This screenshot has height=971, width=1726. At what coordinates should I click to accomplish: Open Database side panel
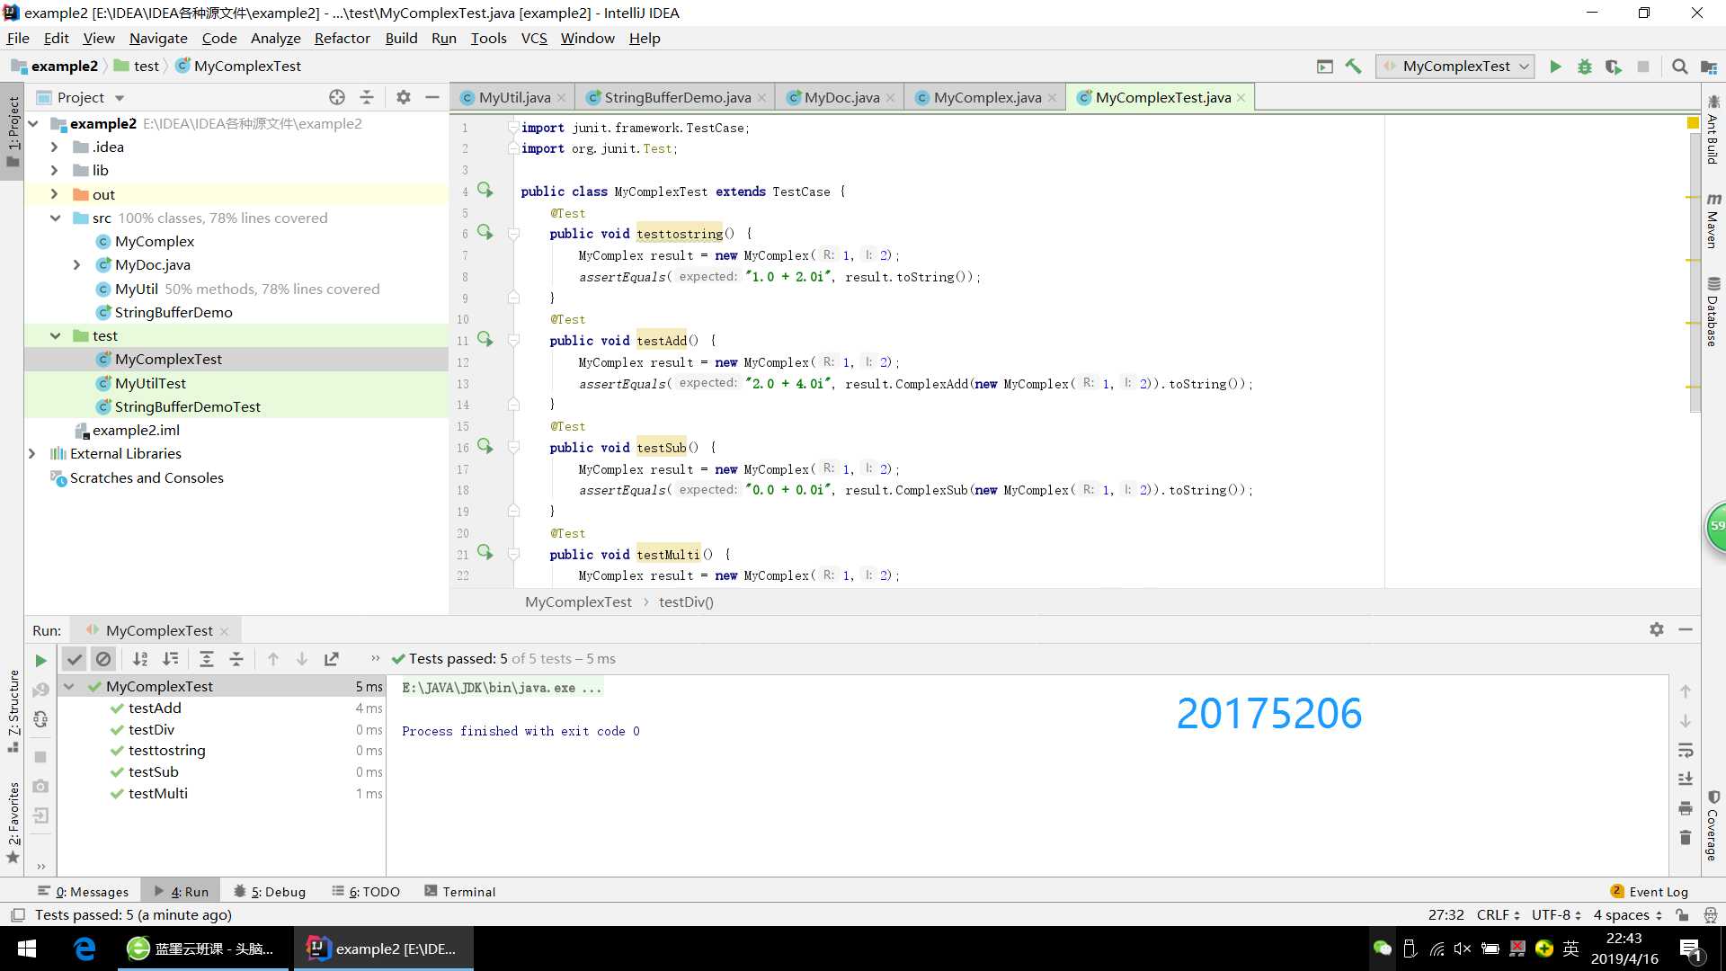[x=1713, y=311]
